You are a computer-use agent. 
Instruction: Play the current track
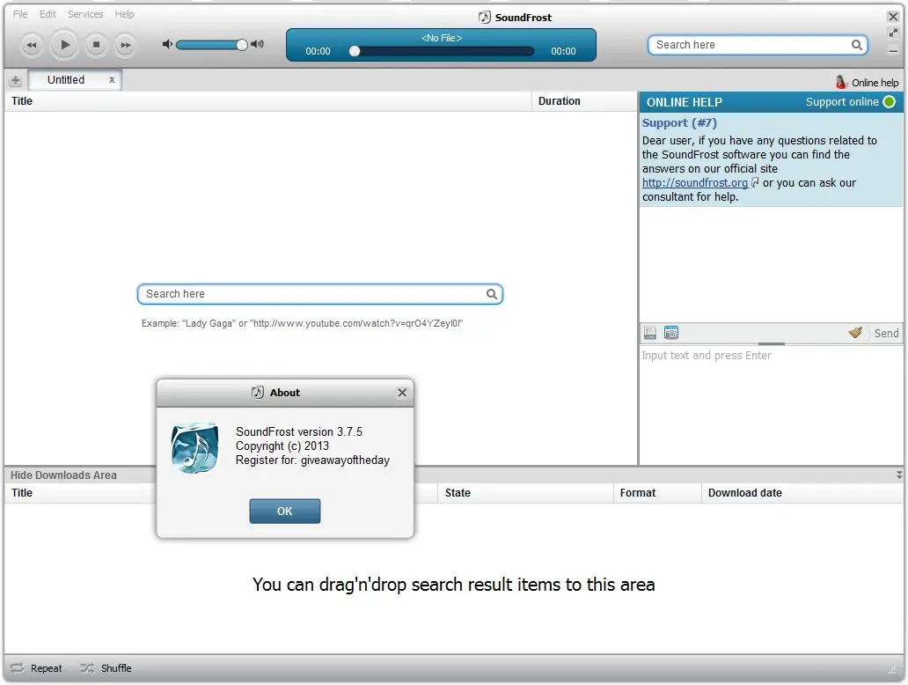point(64,45)
